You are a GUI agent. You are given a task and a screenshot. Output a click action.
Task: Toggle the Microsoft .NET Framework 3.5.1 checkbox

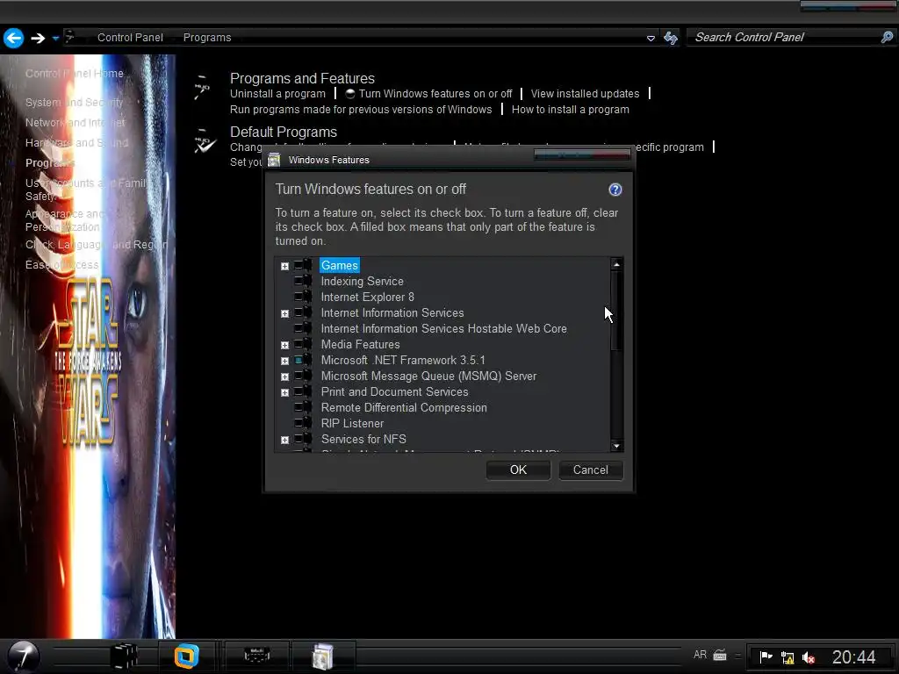(298, 360)
